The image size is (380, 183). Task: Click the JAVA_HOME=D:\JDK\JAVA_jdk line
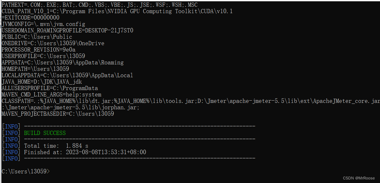coord(42,82)
